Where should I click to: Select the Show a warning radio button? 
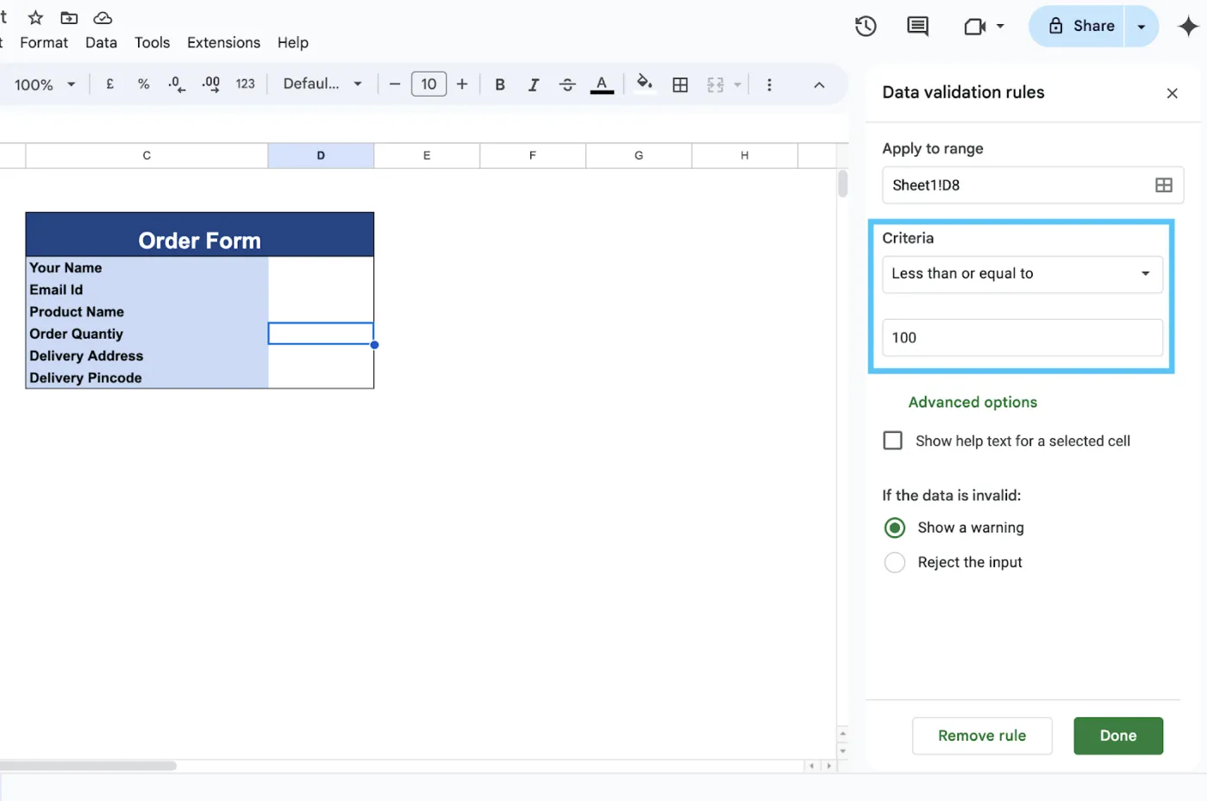pos(894,527)
